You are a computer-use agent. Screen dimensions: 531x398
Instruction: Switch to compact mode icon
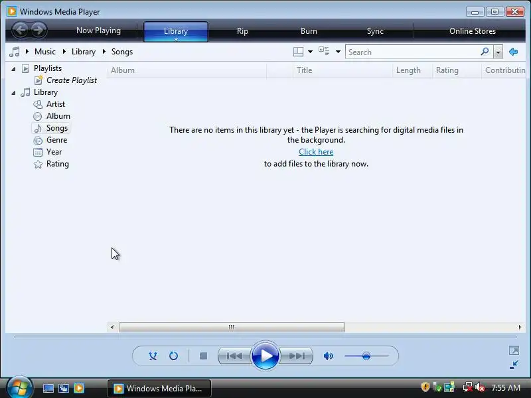click(514, 364)
